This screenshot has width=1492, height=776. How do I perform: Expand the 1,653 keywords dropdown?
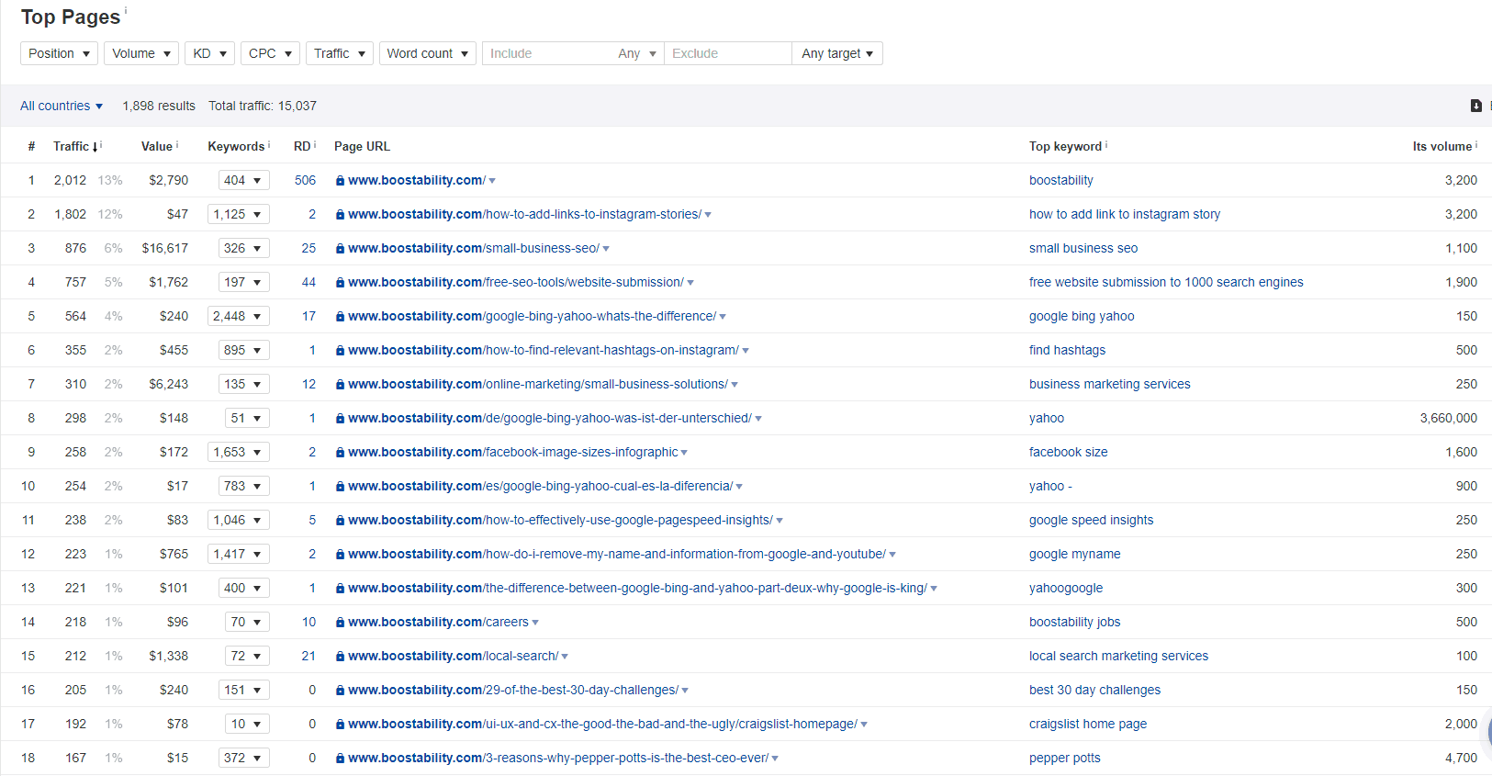(238, 452)
